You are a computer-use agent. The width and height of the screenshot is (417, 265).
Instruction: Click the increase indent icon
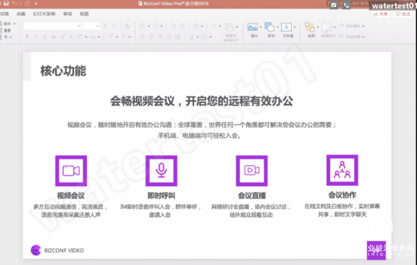(182, 26)
